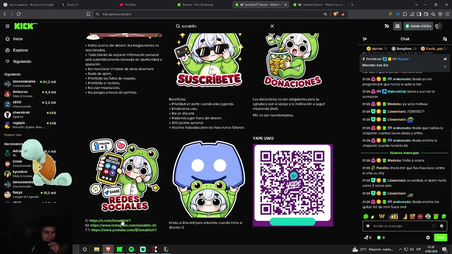Switch to the Inicio / X tab
This screenshot has width=452, height=254.
[86, 5]
